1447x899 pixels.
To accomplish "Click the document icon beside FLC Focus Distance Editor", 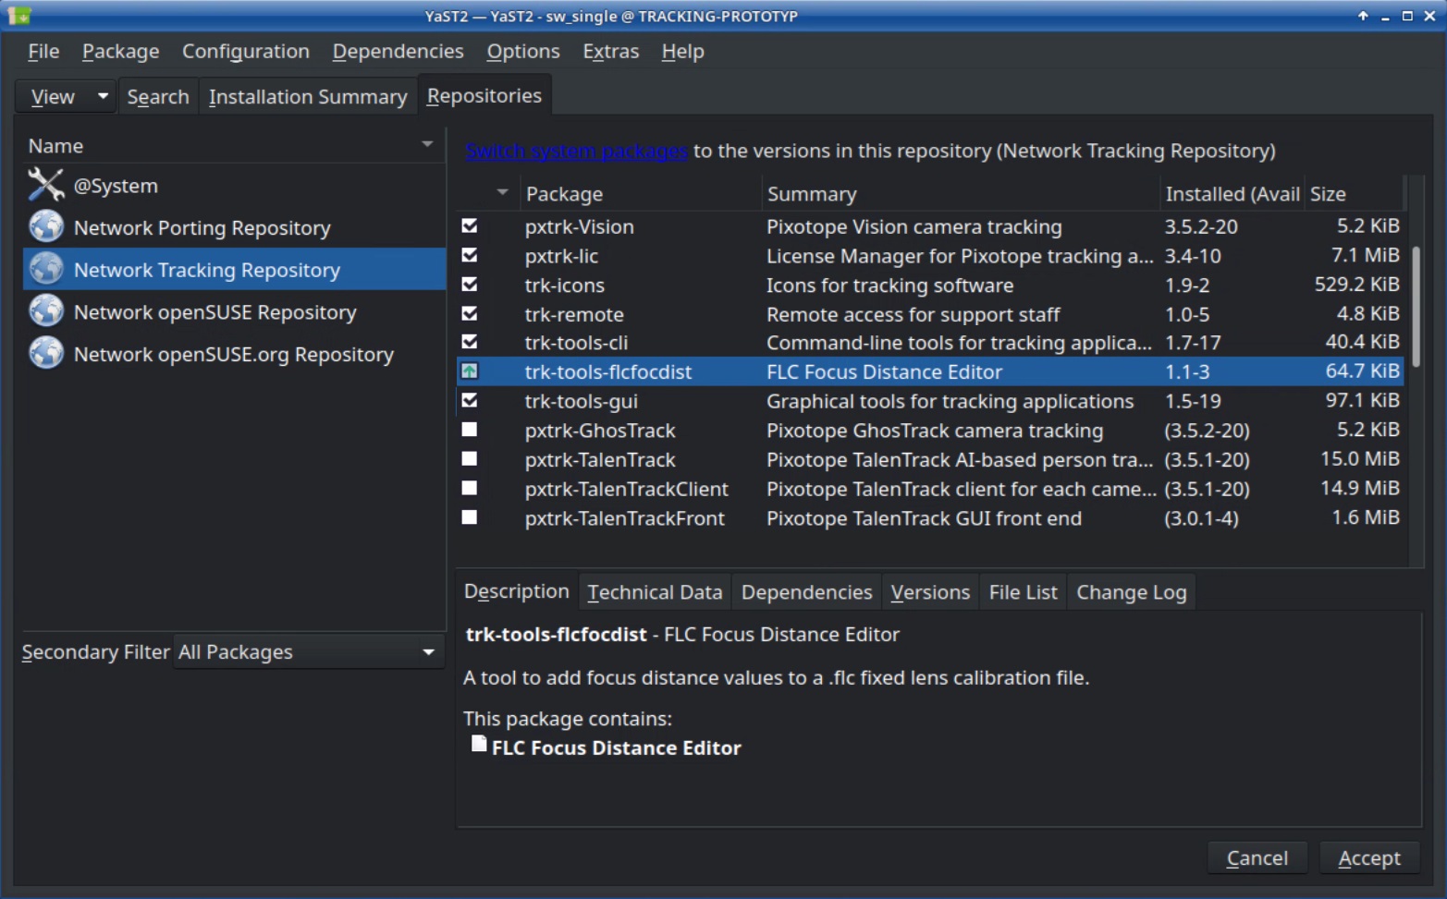I will click(x=478, y=745).
